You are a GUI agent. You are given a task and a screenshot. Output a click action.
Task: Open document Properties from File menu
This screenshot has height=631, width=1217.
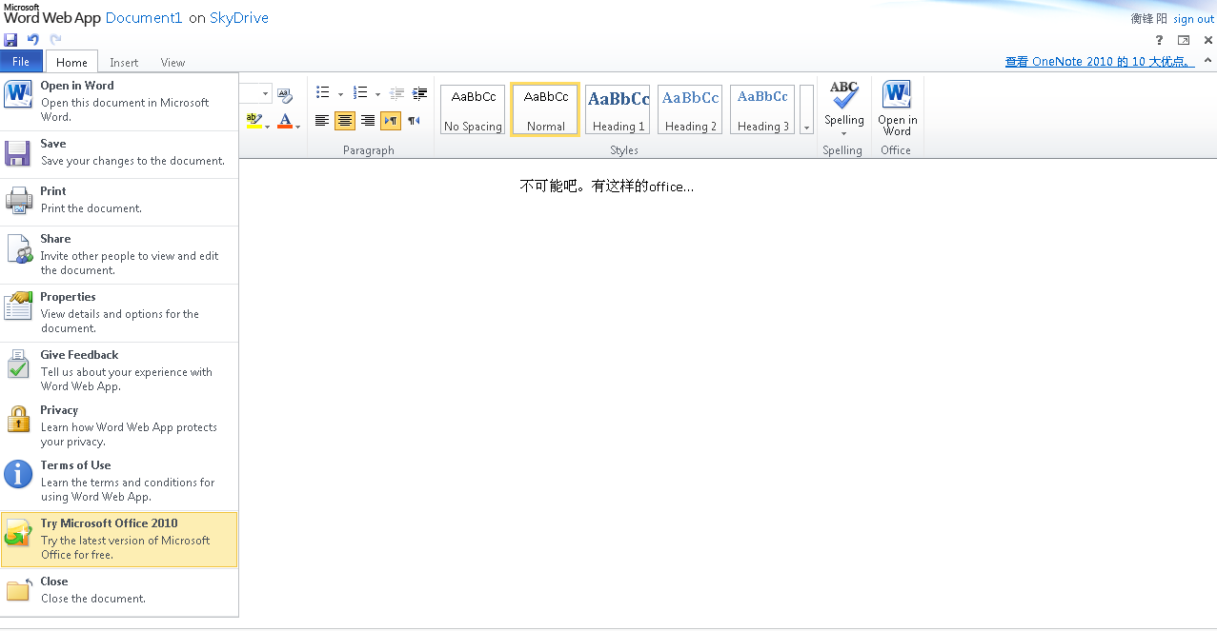[x=119, y=312]
